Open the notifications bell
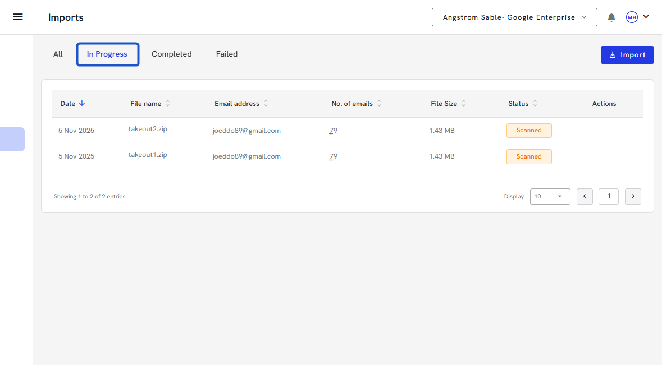Viewport: 662px width, 365px height. (x=611, y=17)
